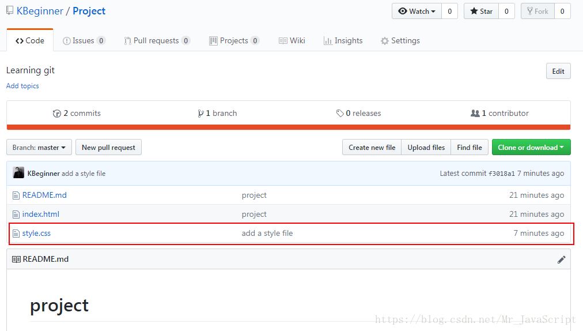Click commit author KBeginner in commit bar
This screenshot has height=331, width=583.
(44, 174)
